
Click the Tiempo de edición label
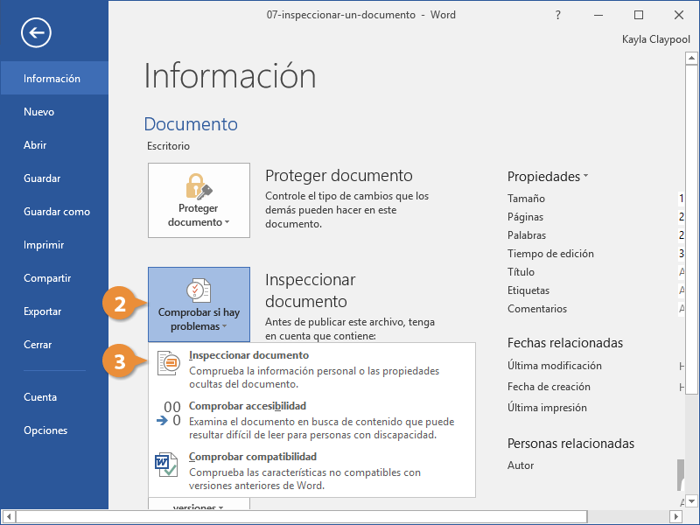pos(550,254)
